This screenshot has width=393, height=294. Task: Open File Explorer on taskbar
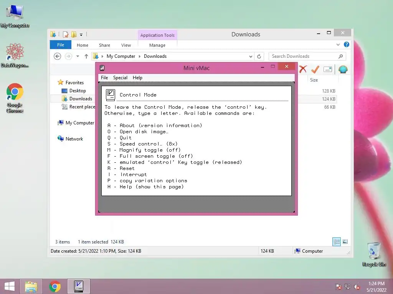(x=31, y=286)
